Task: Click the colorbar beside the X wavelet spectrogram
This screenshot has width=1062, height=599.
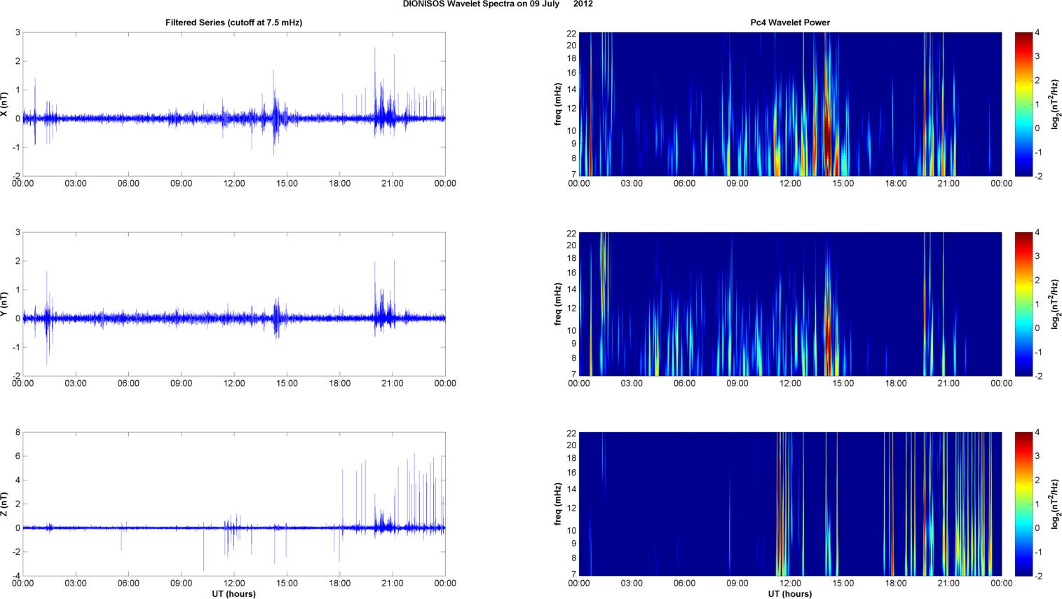Action: coord(1023,105)
